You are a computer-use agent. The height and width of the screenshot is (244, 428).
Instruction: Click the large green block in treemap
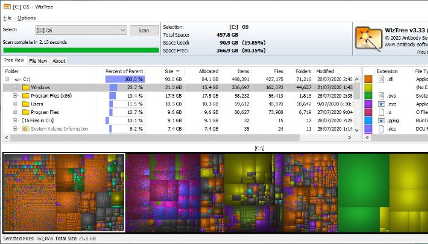tap(363, 180)
